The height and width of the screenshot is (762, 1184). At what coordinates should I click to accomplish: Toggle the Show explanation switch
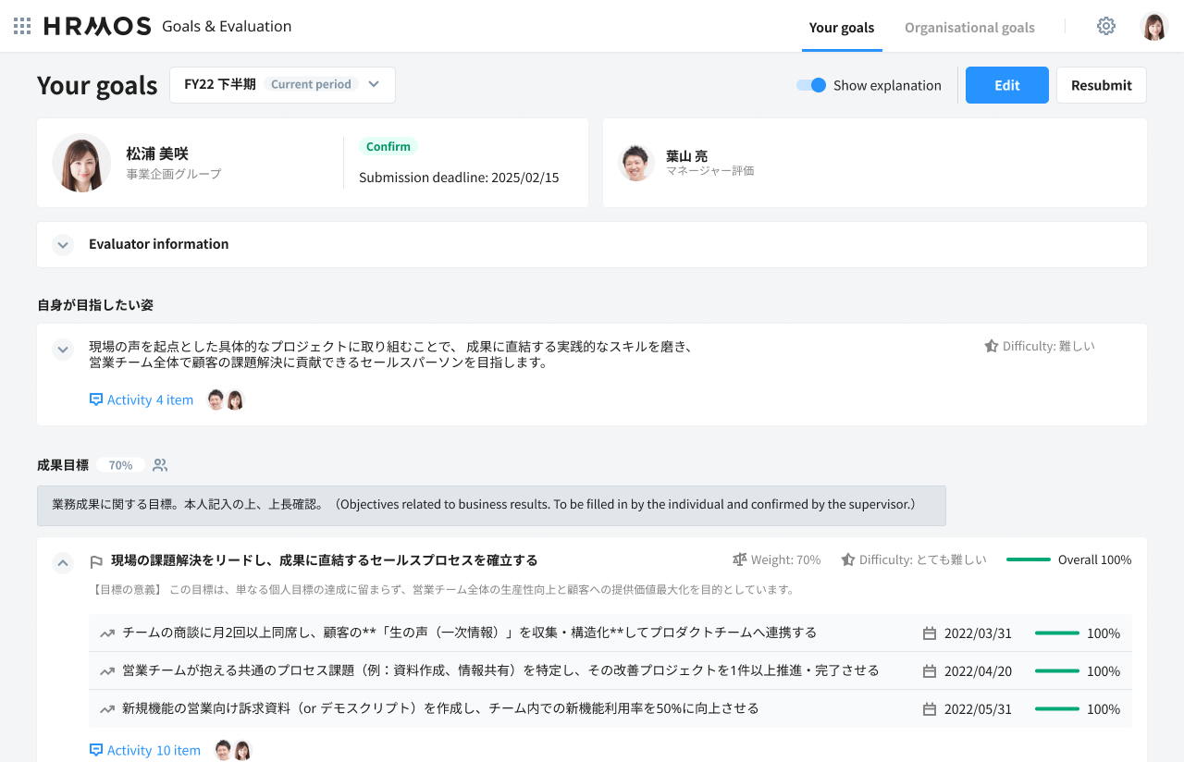point(811,85)
